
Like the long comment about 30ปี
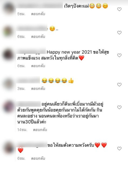pos(119,107)
